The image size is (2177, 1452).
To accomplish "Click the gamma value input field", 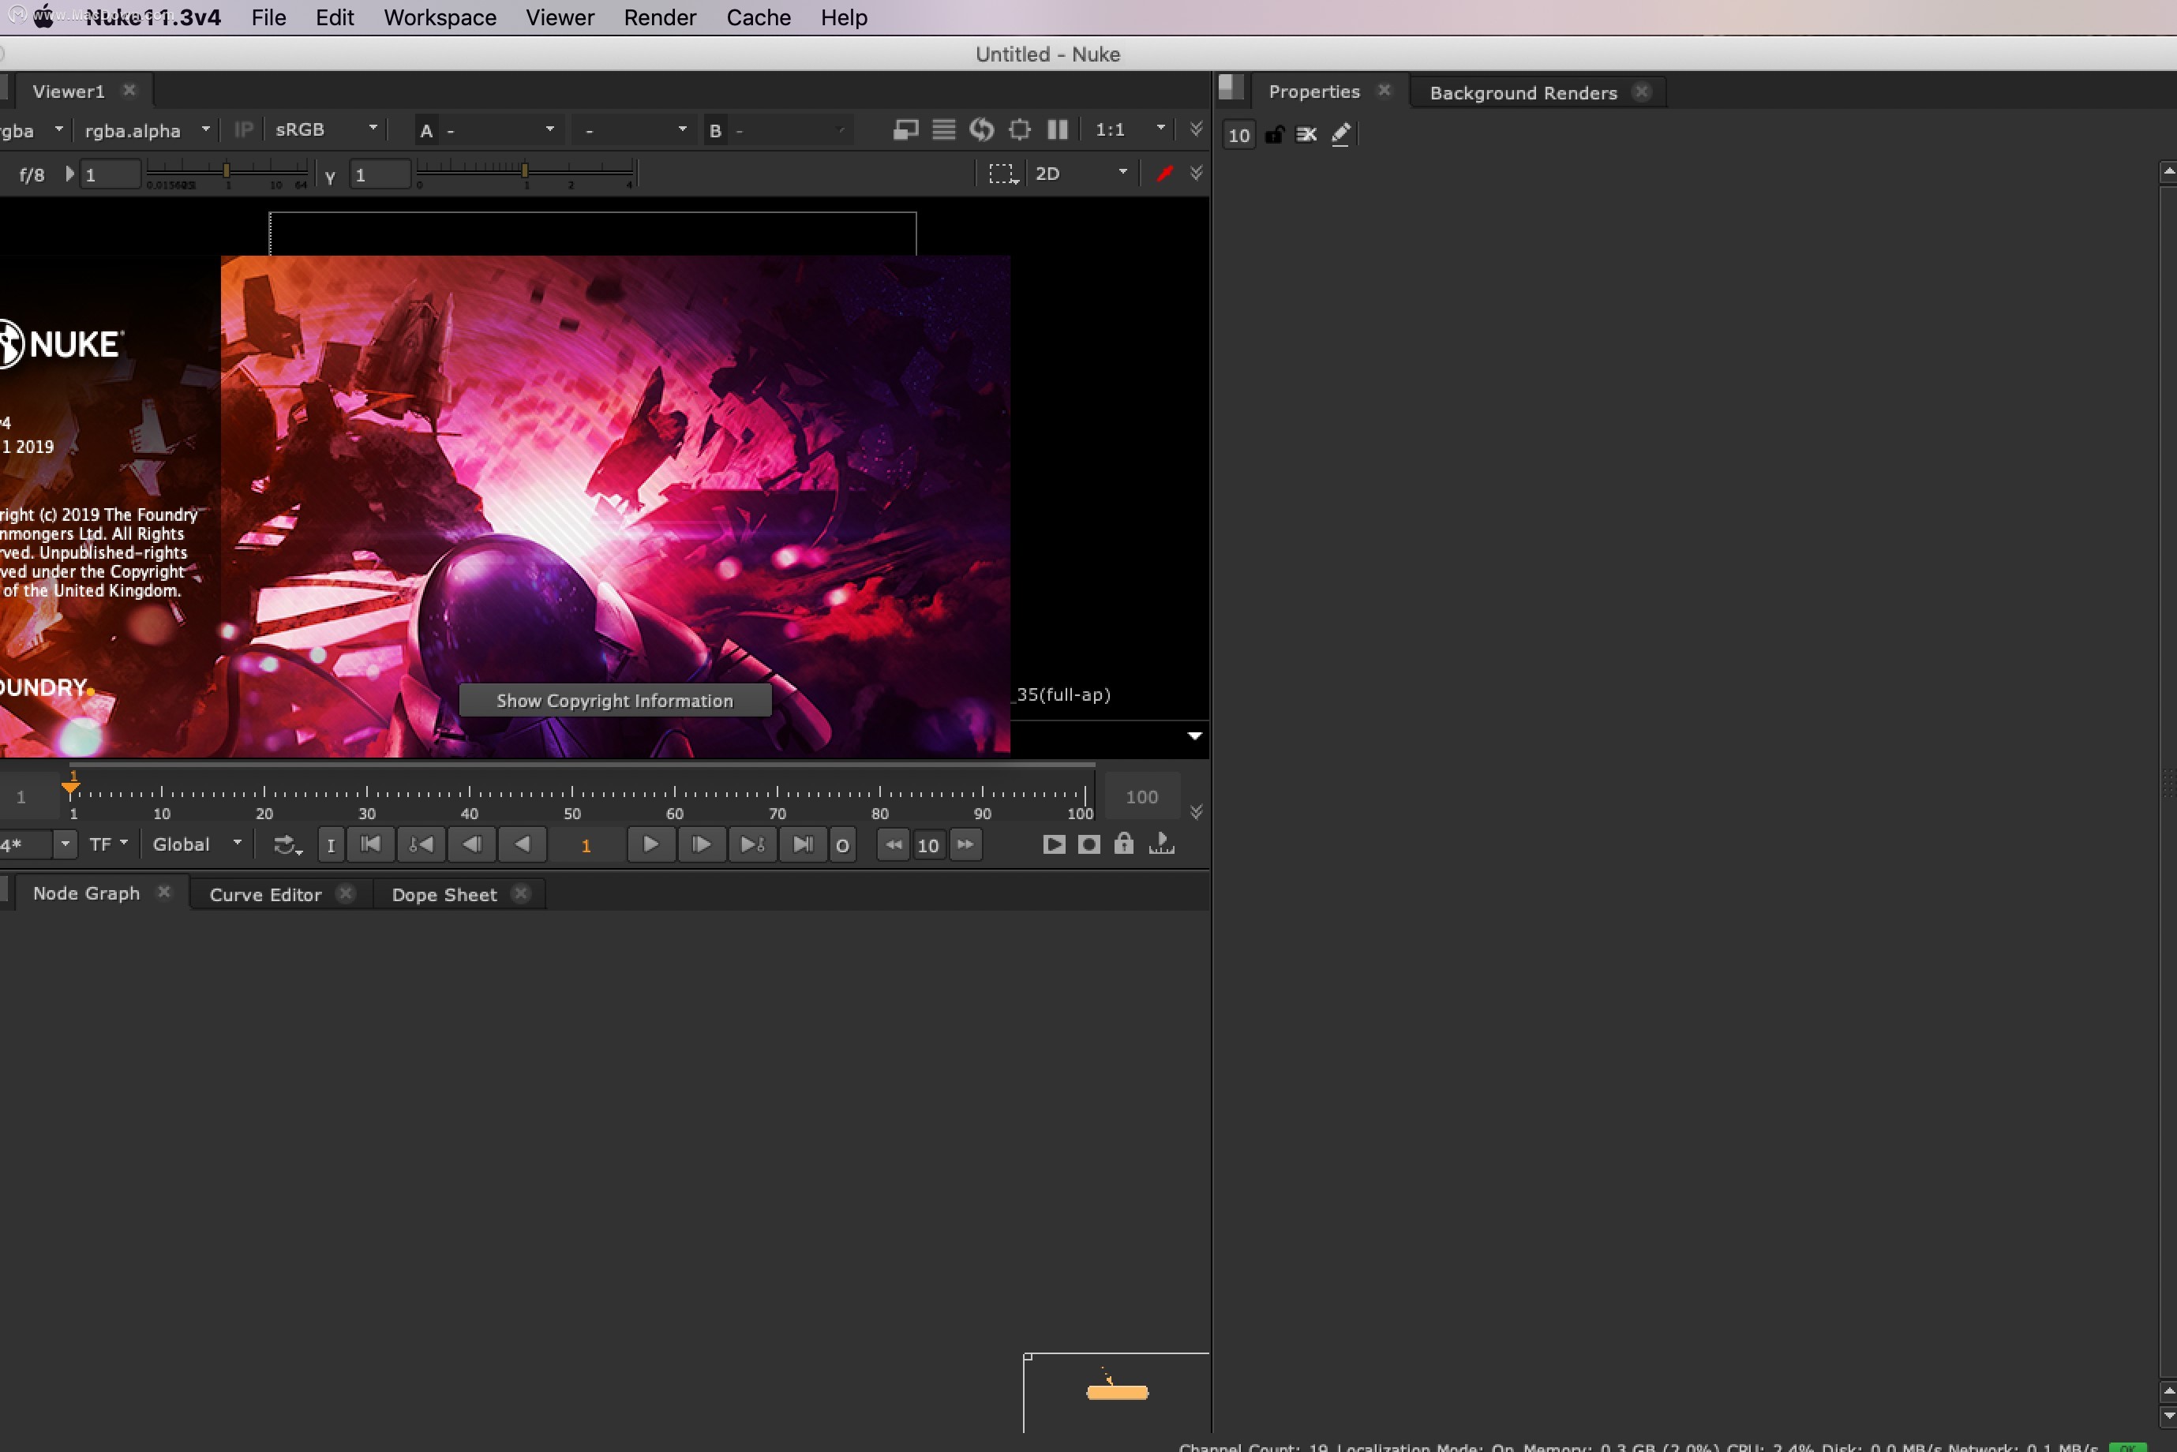I will (x=380, y=174).
